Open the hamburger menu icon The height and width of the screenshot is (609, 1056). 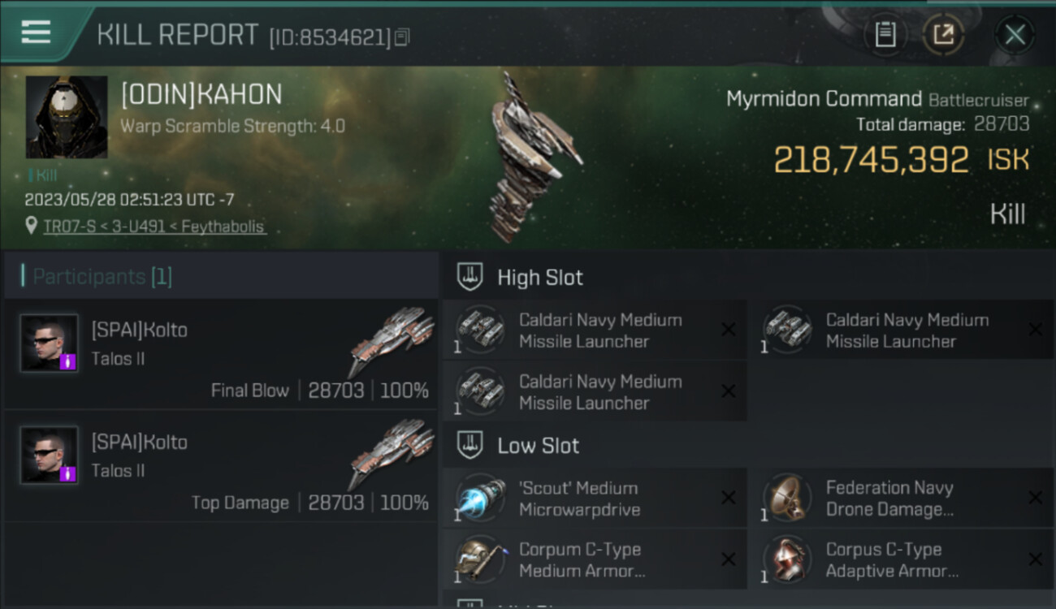[x=36, y=32]
